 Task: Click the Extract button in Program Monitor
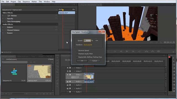[152, 51]
